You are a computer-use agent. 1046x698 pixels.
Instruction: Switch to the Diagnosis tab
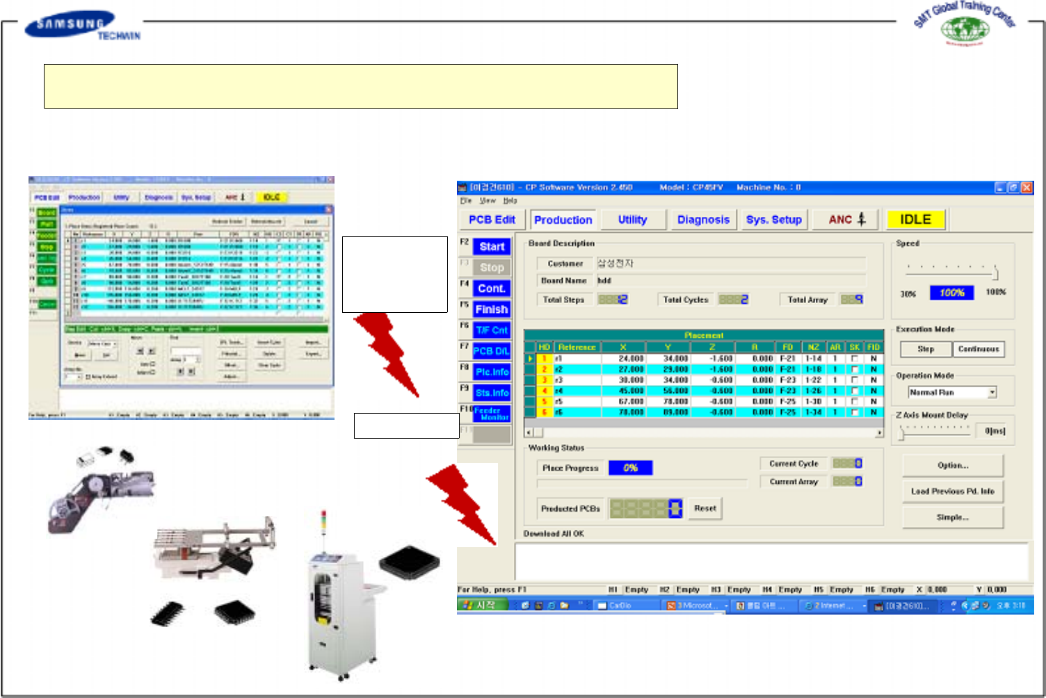point(703,220)
